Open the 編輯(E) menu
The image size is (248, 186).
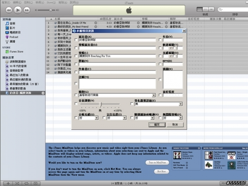pyautogui.click(x=17, y=2)
